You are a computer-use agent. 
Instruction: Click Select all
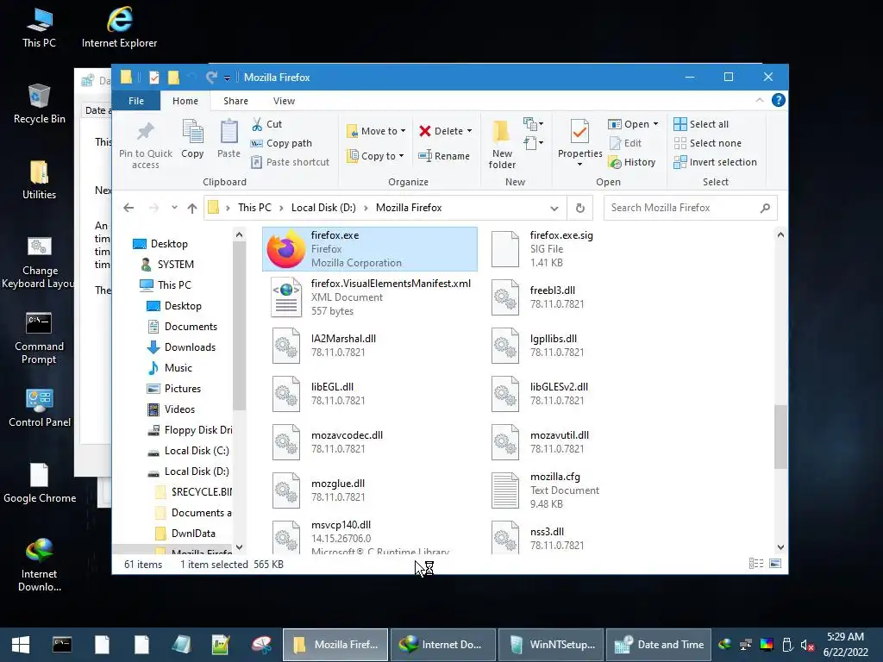pyautogui.click(x=701, y=124)
